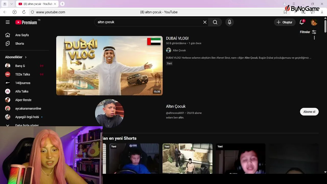Click the live indicator next to TEDx Talks
The height and width of the screenshot is (184, 327).
point(42,74)
